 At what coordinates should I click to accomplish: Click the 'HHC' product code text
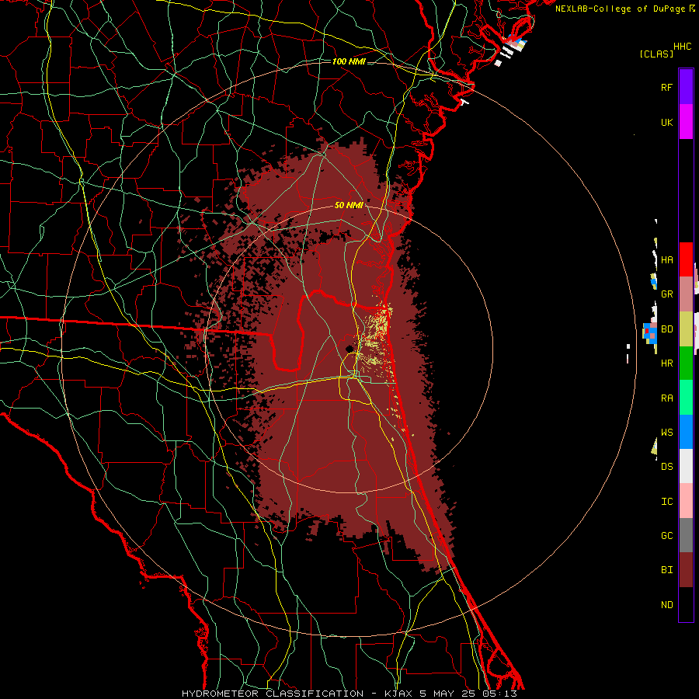(x=683, y=46)
